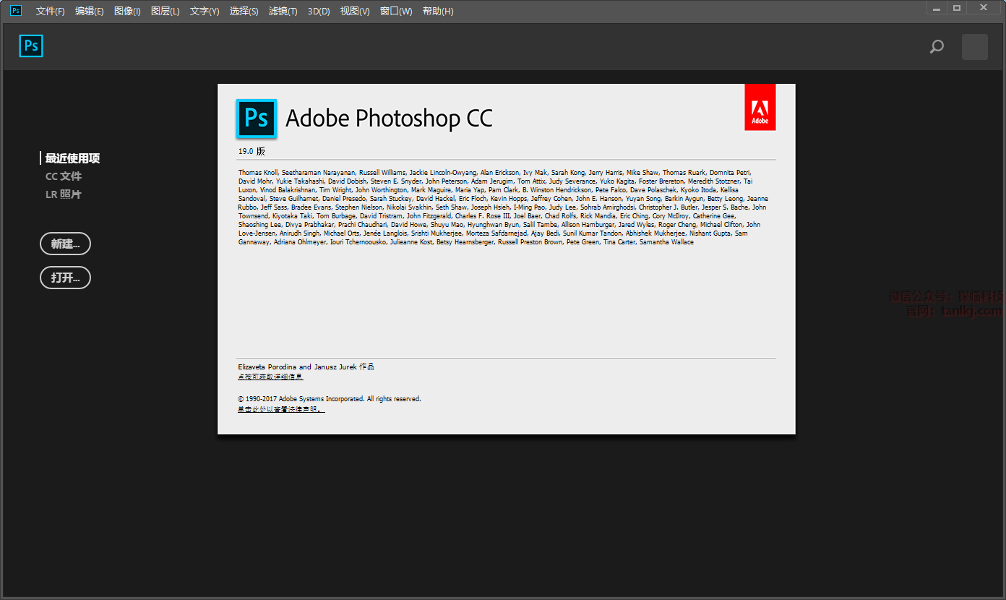Open the 窗口(W) menu
This screenshot has height=600, width=1006.
tap(396, 12)
